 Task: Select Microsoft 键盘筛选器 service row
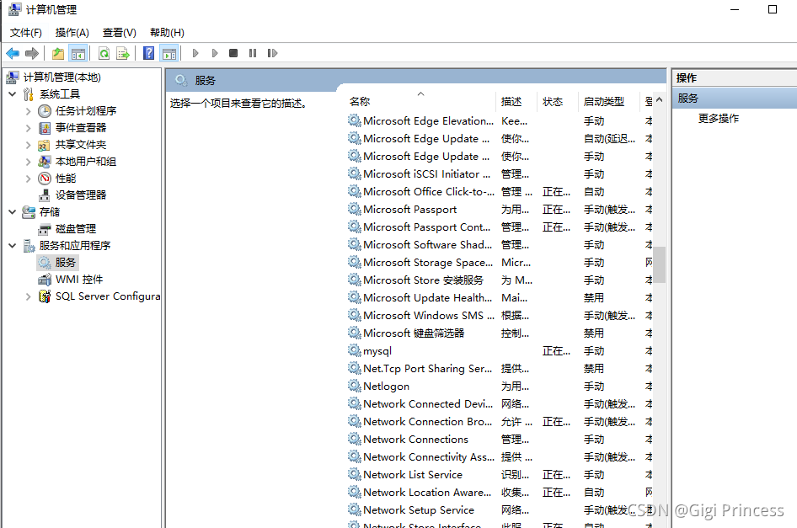500,333
